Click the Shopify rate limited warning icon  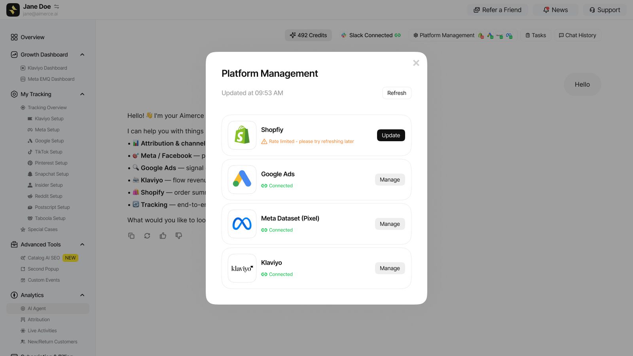tap(264, 142)
